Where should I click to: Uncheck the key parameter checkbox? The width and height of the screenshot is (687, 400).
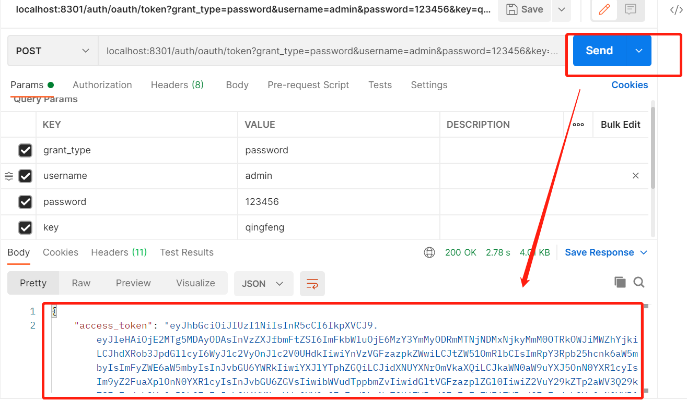pyautogui.click(x=25, y=227)
